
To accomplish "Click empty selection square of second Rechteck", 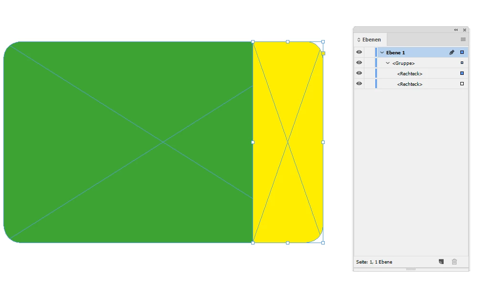I will (x=462, y=84).
